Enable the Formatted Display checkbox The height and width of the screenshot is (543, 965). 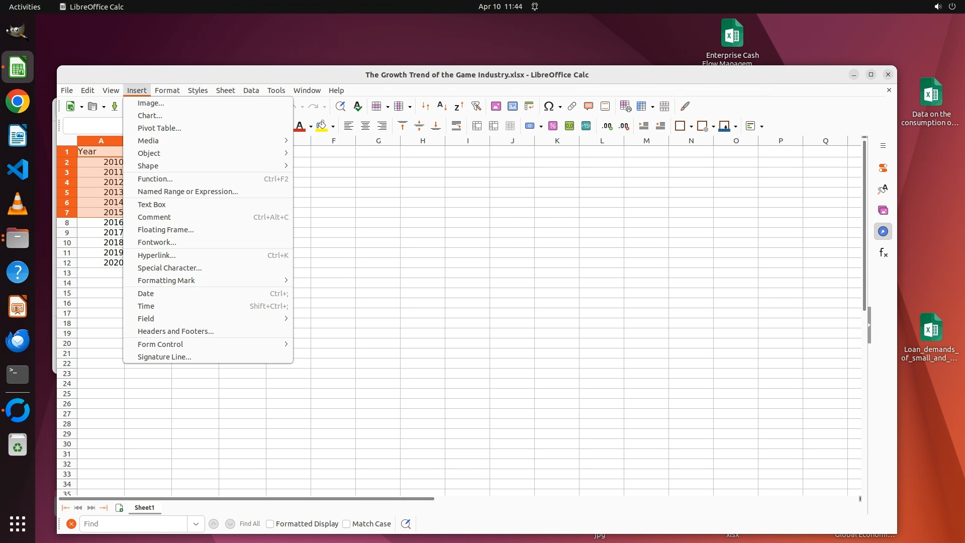[x=270, y=524]
